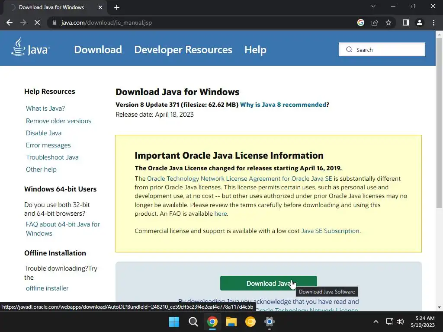The width and height of the screenshot is (443, 332).
Task: Switch to Chrome on the taskbar
Action: click(x=212, y=322)
